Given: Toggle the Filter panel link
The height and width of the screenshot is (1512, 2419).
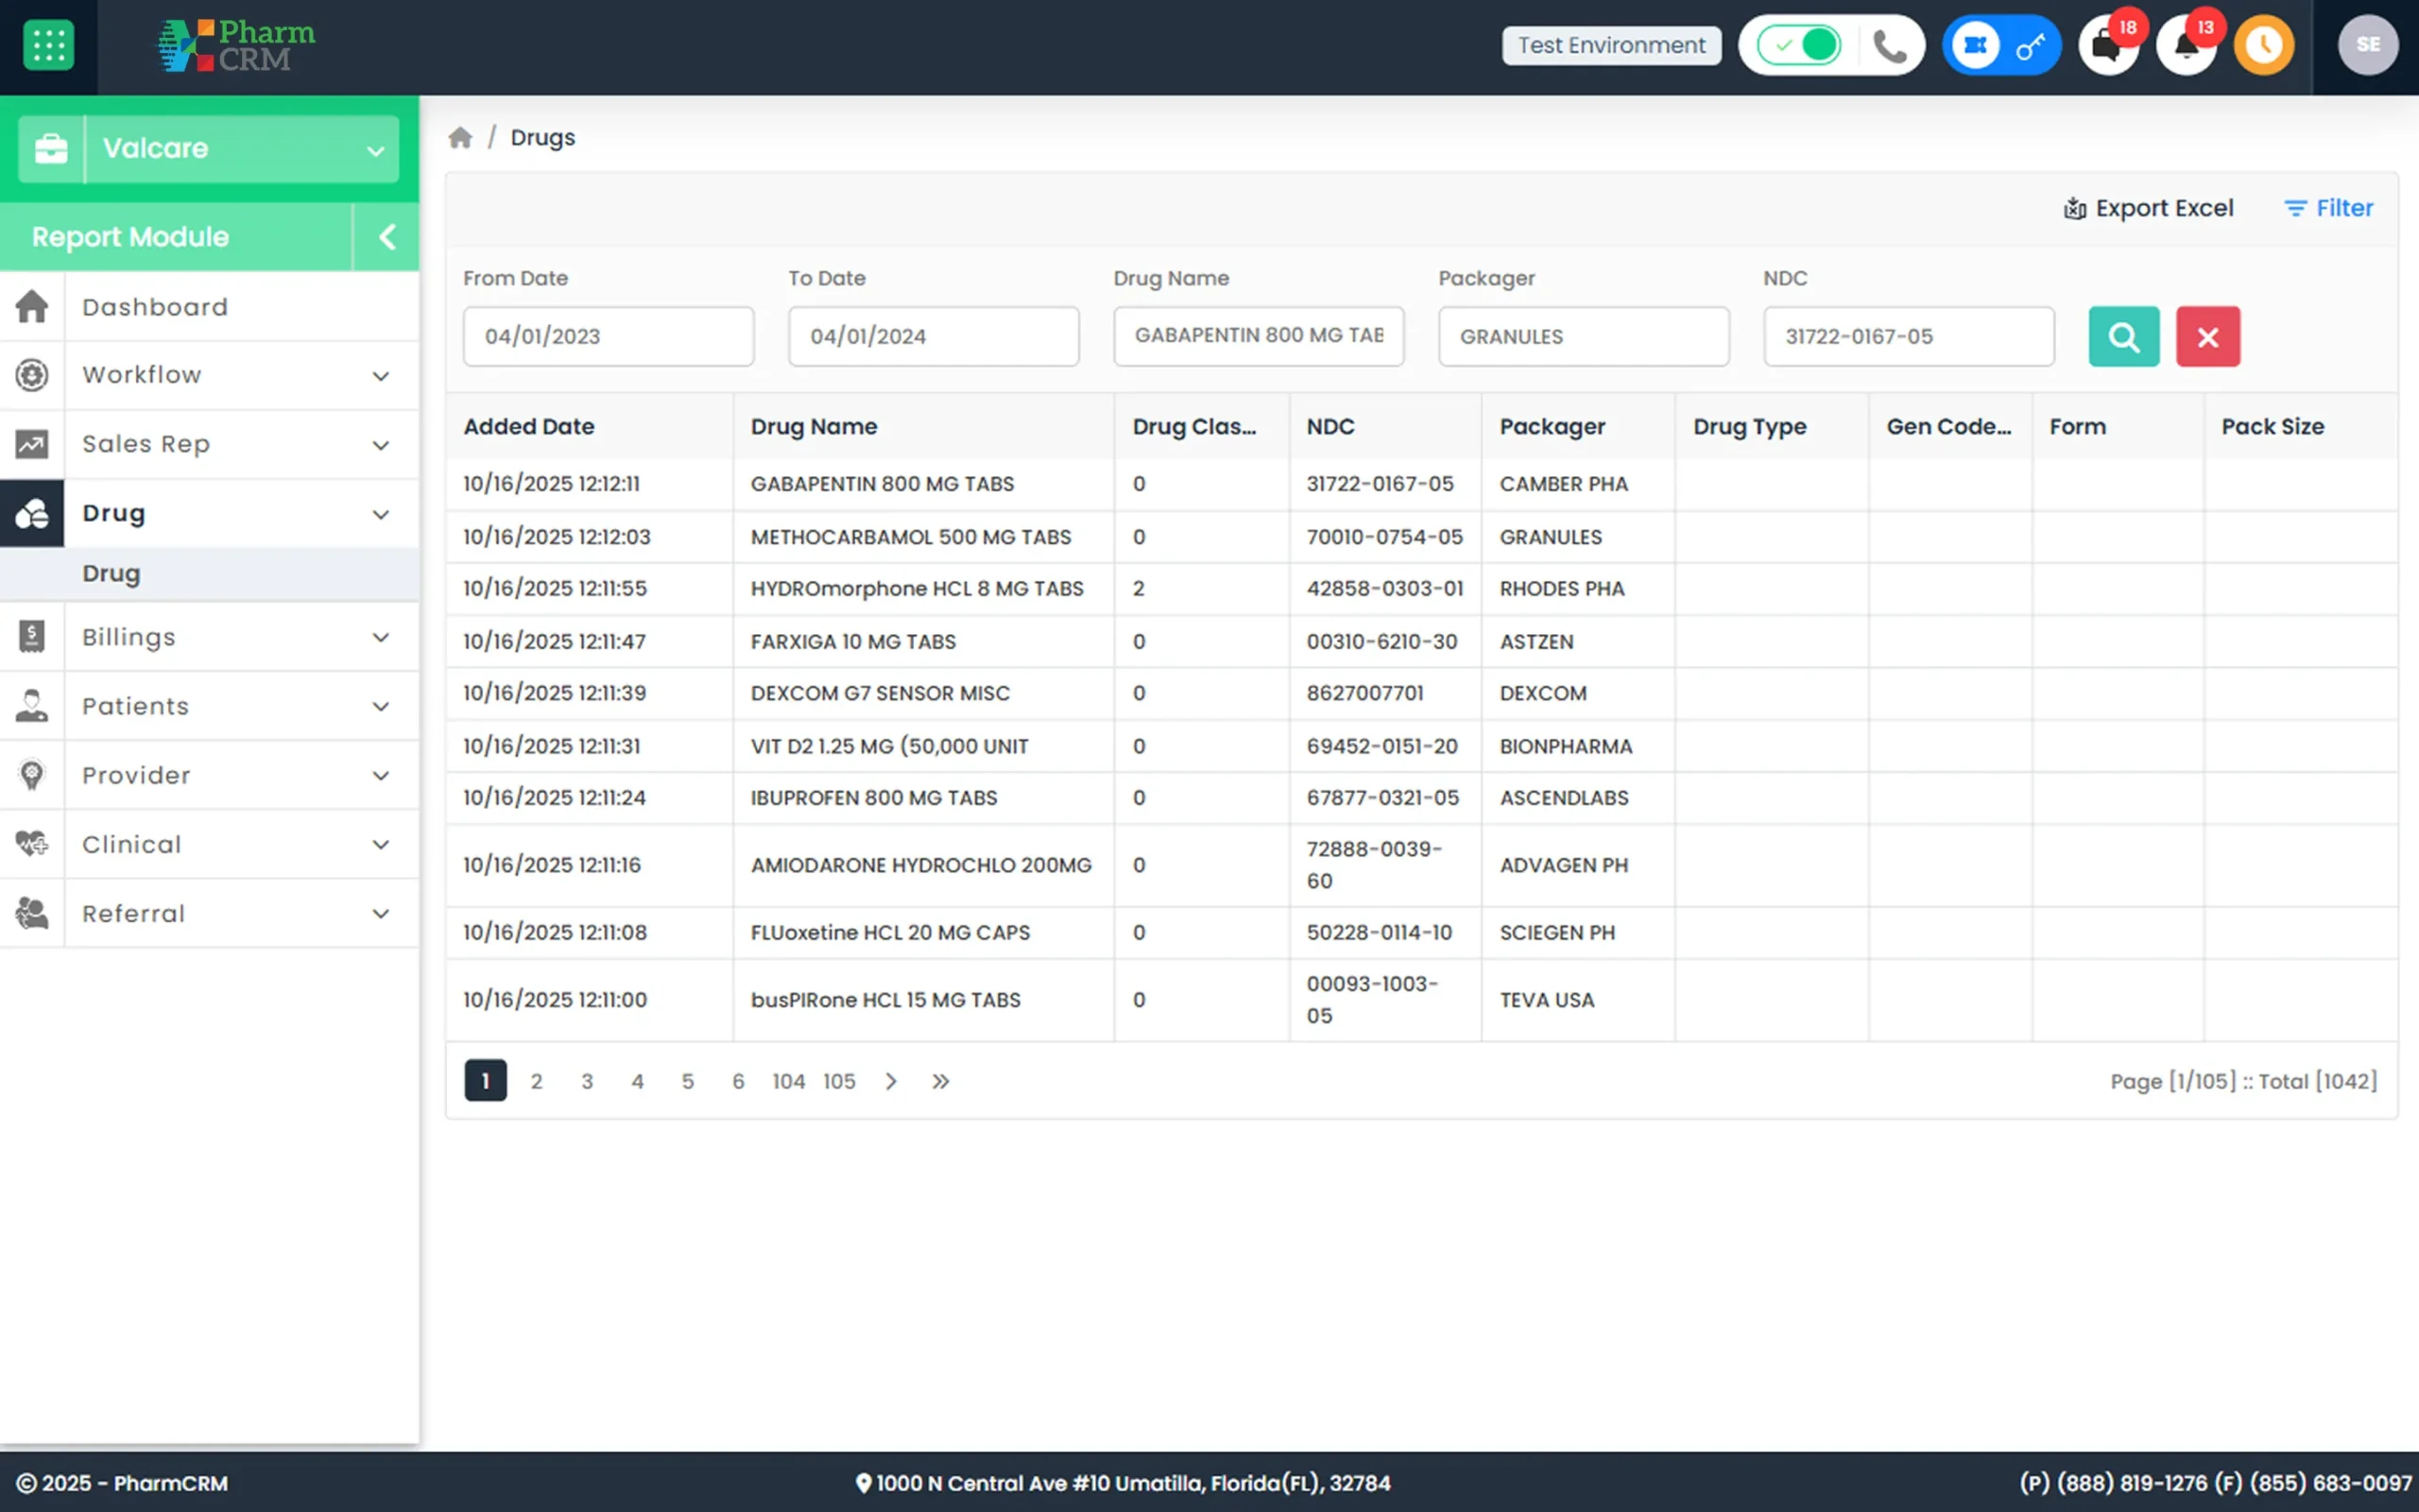Looking at the screenshot, I should point(2328,208).
